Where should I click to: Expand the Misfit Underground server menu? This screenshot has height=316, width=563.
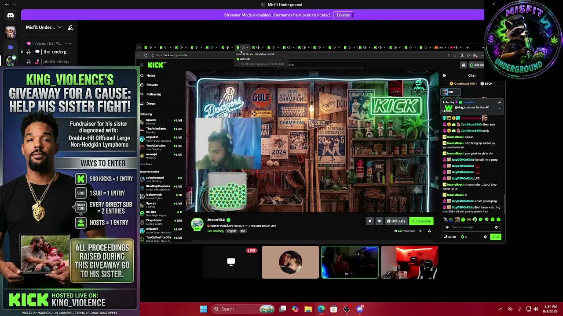coord(59,27)
